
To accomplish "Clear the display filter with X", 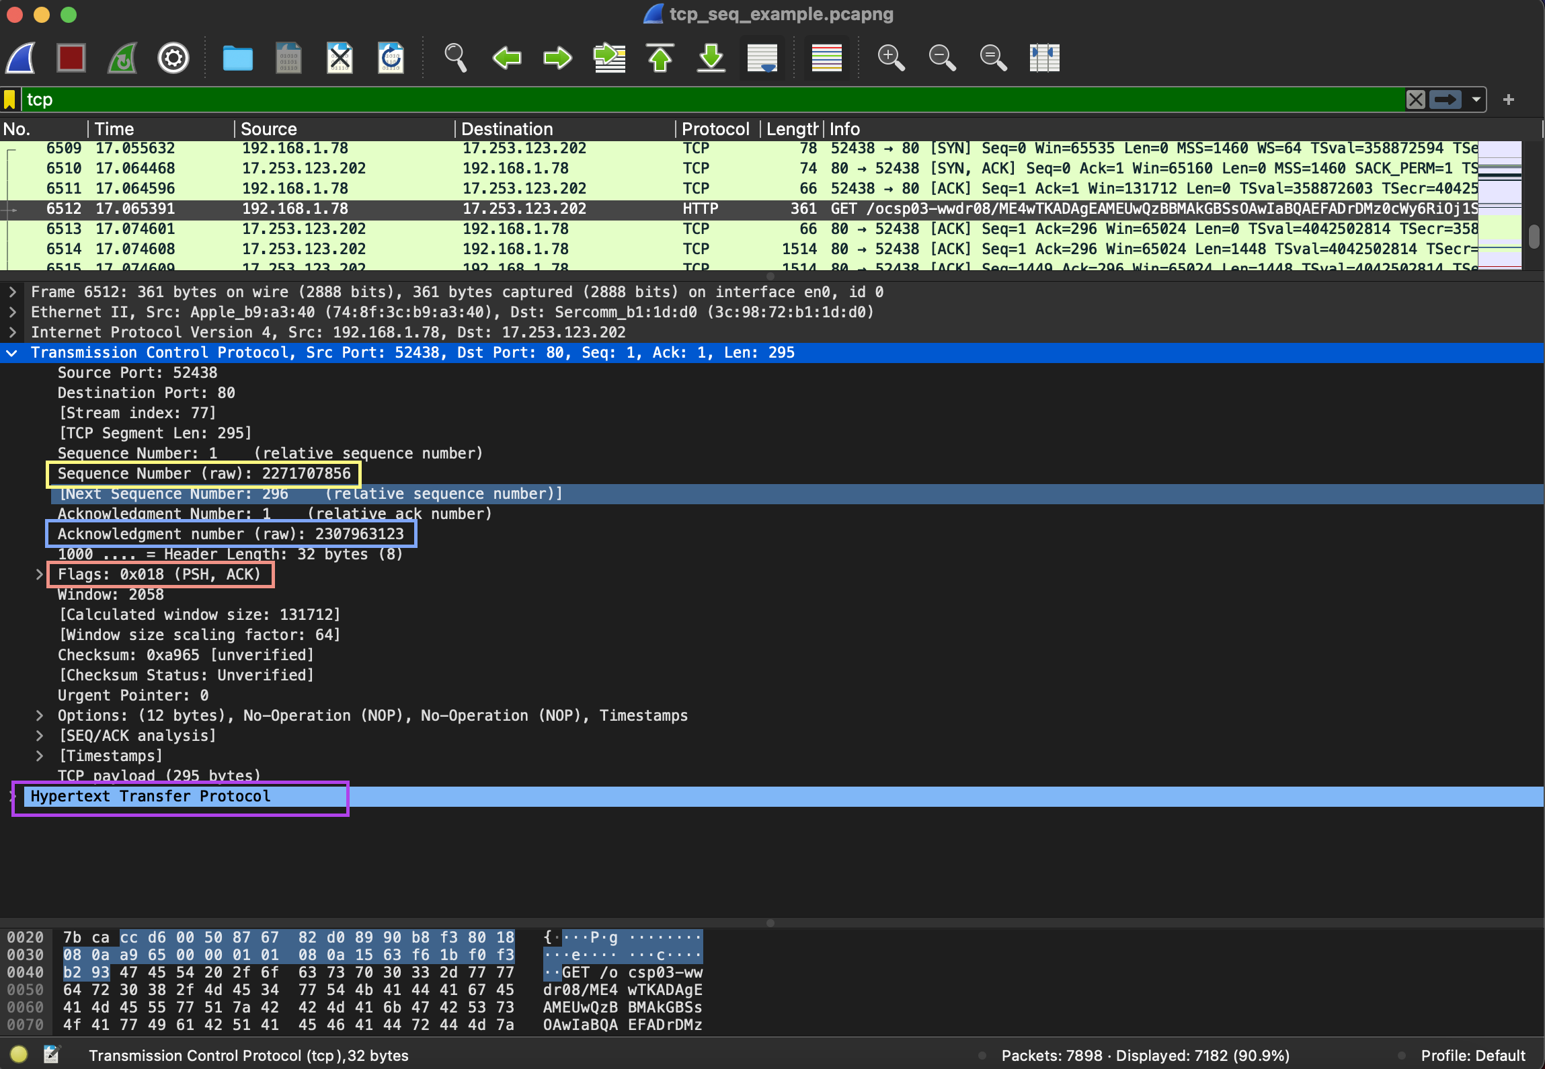I will (1415, 100).
